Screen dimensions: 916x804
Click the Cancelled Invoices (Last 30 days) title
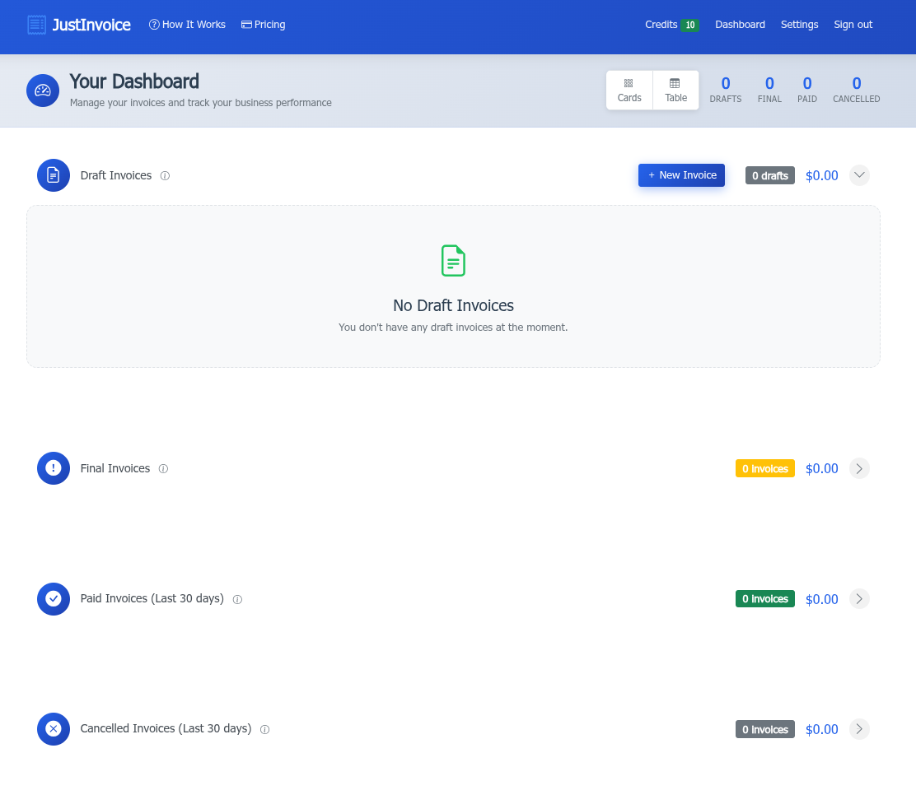pyautogui.click(x=166, y=729)
